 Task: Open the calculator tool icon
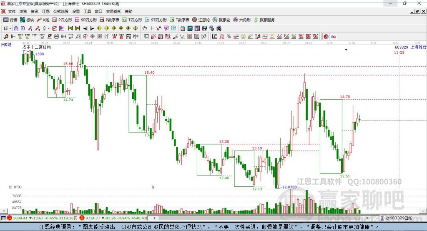[x=190, y=28]
